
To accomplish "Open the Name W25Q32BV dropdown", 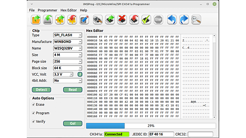I will click(x=67, y=48).
